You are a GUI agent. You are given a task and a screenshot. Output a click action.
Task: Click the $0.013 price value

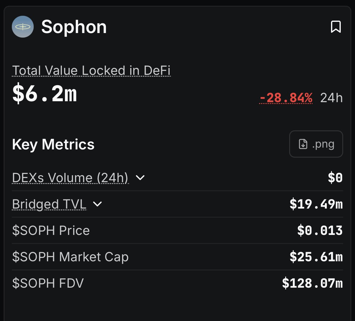[x=320, y=231]
